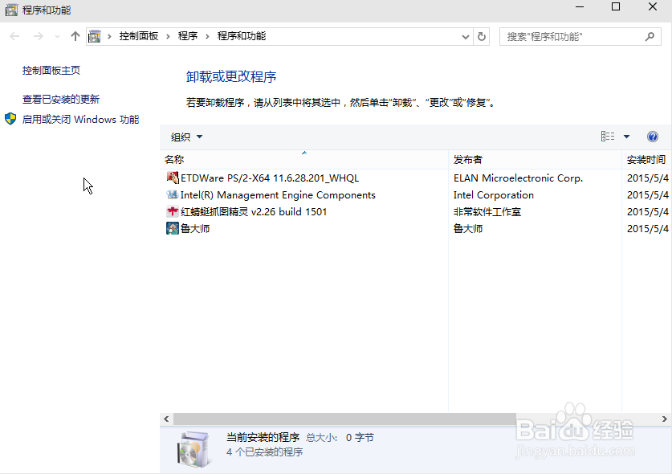Close the 程序和功能 window
The width and height of the screenshot is (672, 474).
click(652, 7)
